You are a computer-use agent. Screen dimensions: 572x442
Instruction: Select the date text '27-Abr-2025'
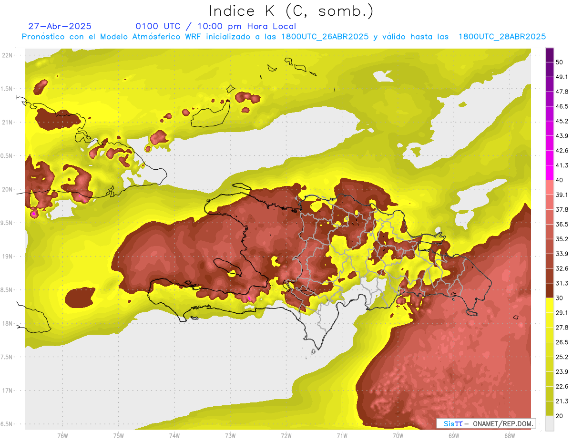coord(60,26)
